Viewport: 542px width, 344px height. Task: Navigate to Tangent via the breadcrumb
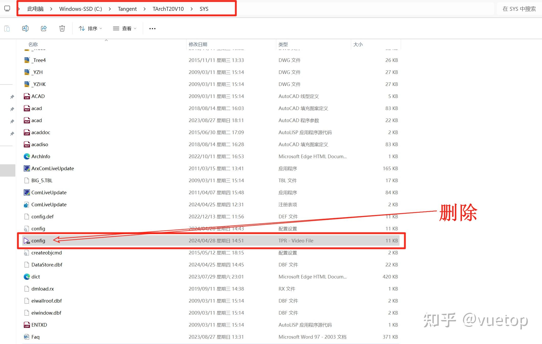[127, 8]
